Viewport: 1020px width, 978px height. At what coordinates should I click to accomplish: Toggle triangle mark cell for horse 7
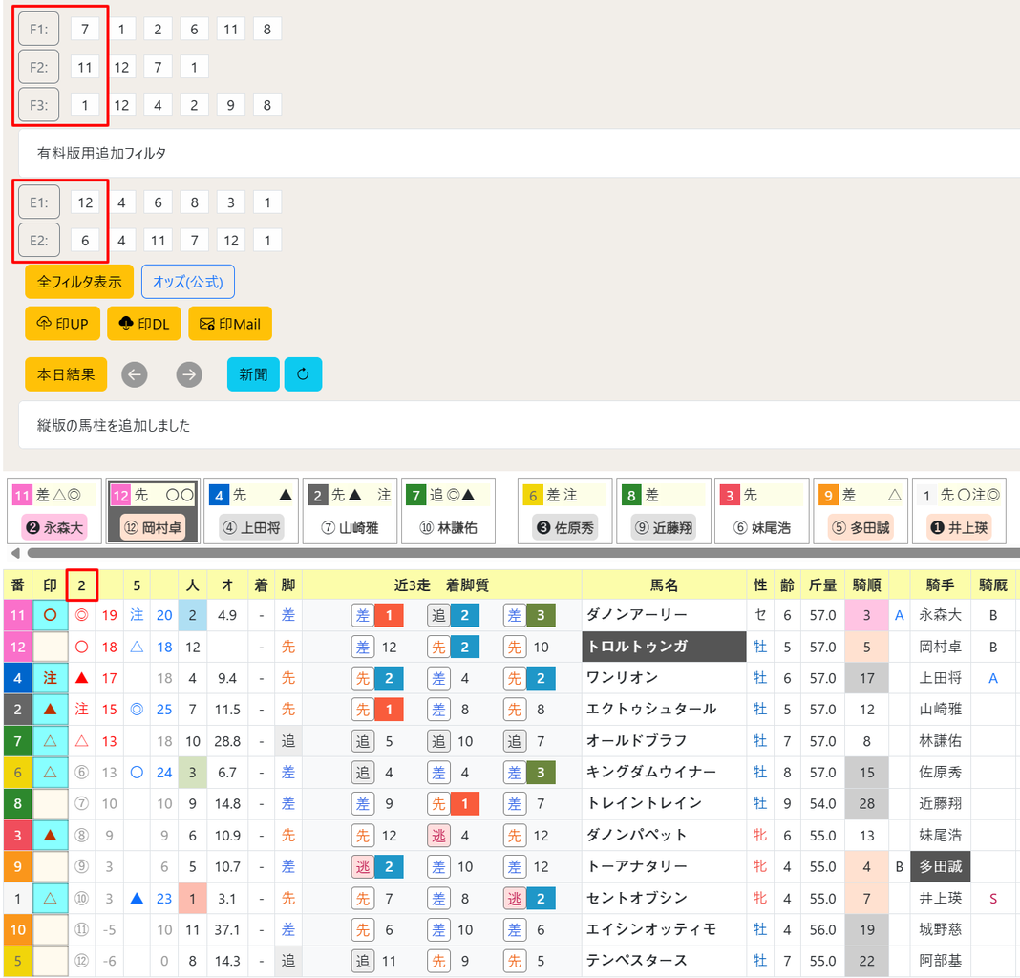tap(50, 741)
